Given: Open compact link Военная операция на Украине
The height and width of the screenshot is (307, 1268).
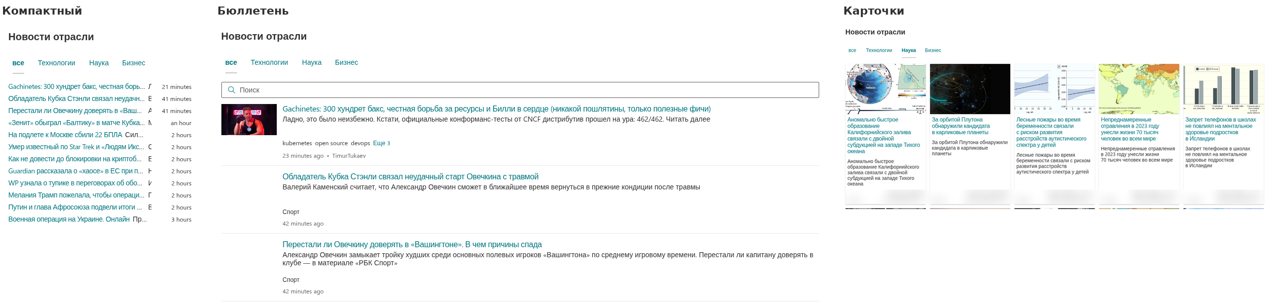Looking at the screenshot, I should tap(69, 219).
